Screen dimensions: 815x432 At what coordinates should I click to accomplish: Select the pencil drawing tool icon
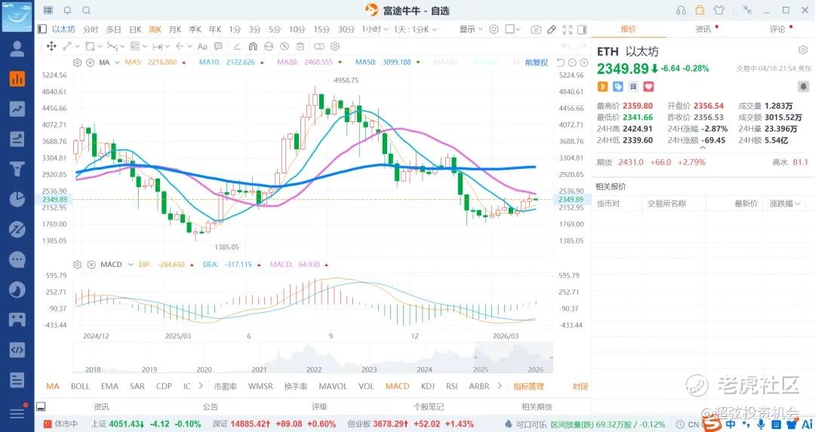(x=552, y=29)
